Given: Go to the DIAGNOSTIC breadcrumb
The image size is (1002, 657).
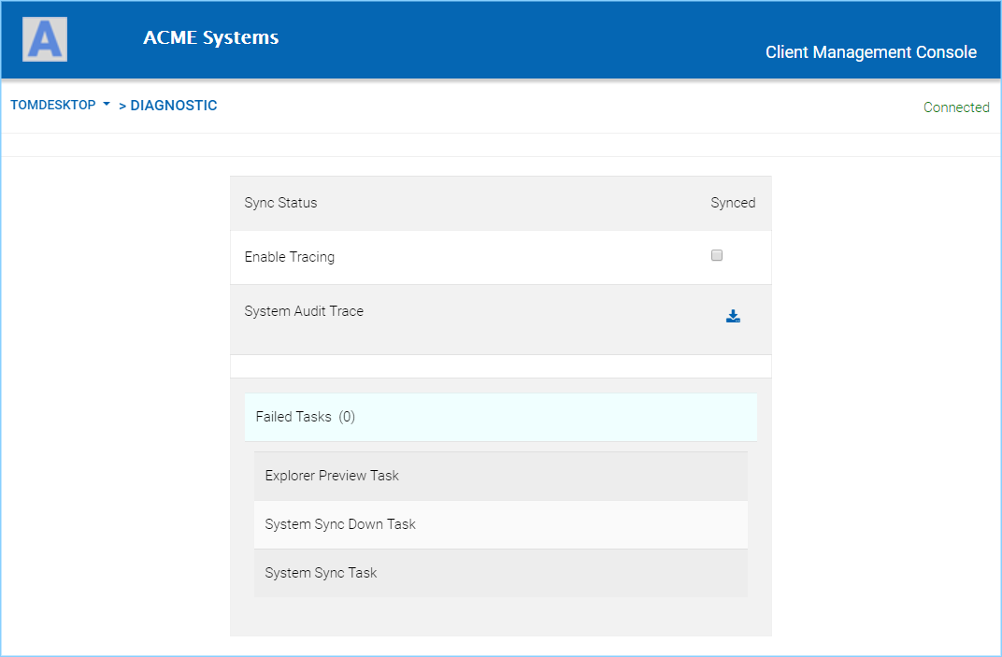Looking at the screenshot, I should [174, 106].
